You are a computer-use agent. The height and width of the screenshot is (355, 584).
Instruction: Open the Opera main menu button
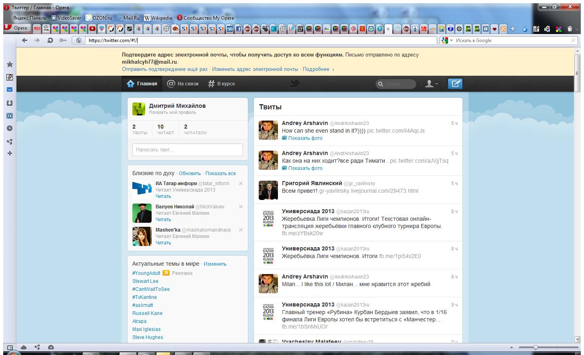pos(17,28)
